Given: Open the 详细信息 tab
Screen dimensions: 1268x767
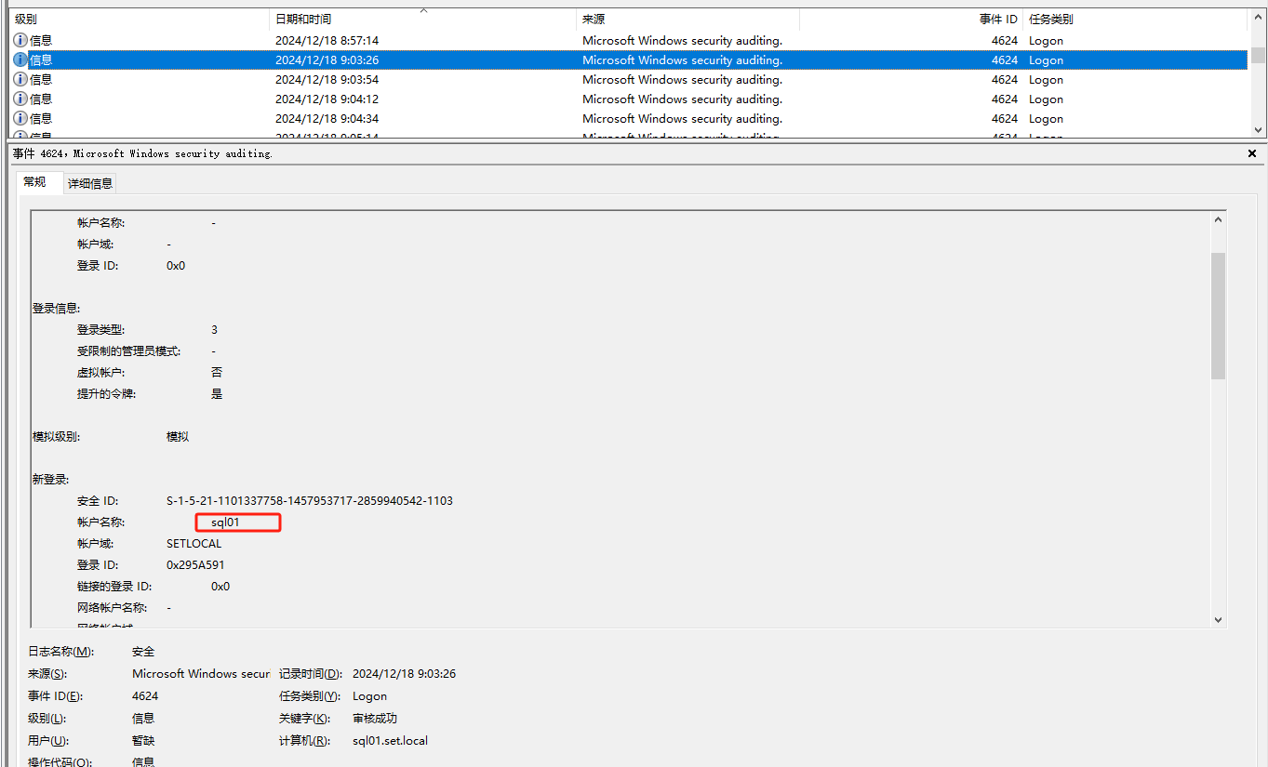Looking at the screenshot, I should (90, 183).
